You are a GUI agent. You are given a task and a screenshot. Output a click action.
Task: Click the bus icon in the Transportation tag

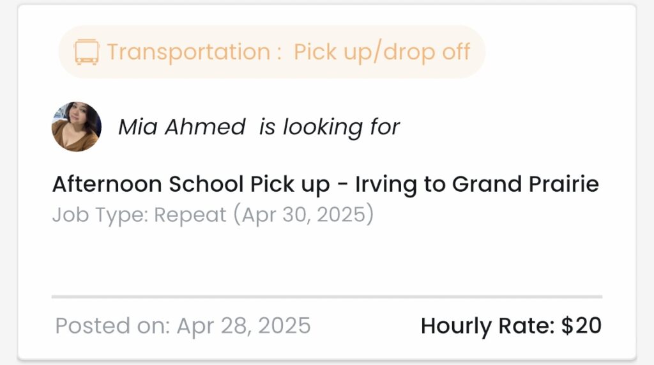click(x=87, y=52)
